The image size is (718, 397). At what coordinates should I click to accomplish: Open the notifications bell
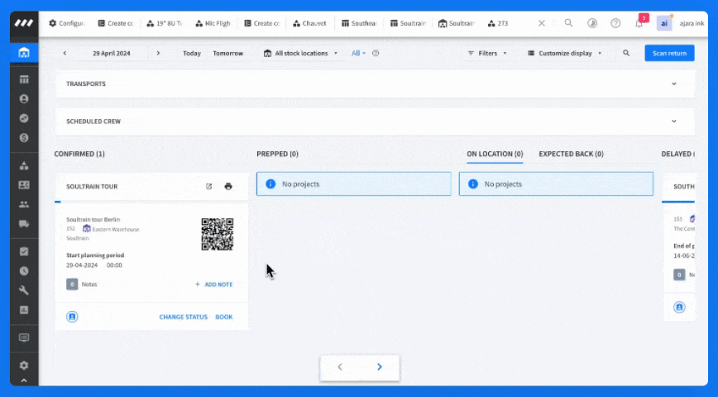[x=639, y=23]
